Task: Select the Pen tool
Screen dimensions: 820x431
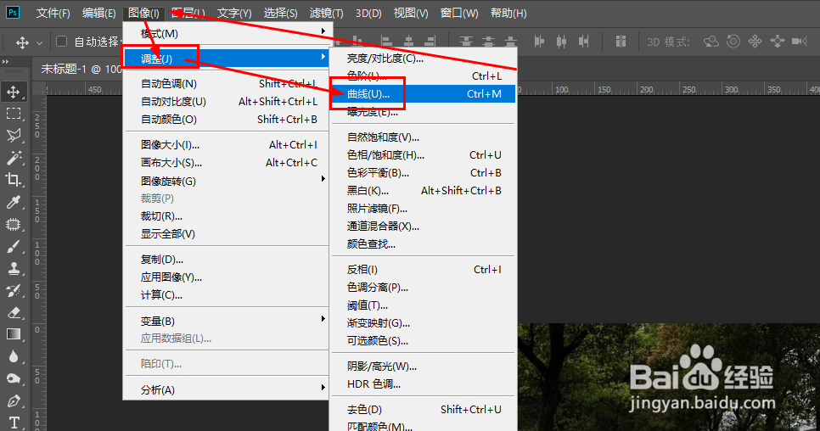Action: coord(13,400)
